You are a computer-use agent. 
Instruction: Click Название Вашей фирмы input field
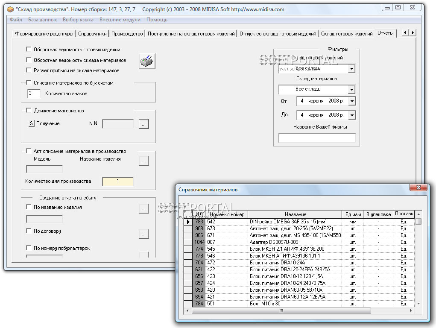tap(317, 138)
